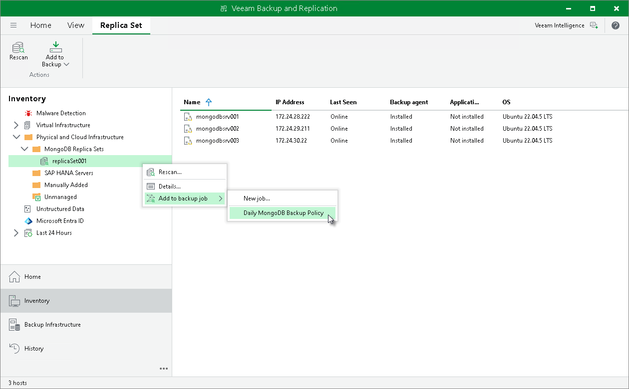Click the replicaSet001 database icon

pos(44,161)
